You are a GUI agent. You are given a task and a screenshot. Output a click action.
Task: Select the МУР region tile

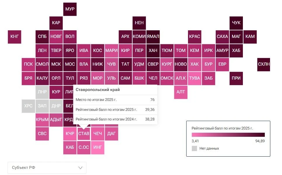point(70,9)
